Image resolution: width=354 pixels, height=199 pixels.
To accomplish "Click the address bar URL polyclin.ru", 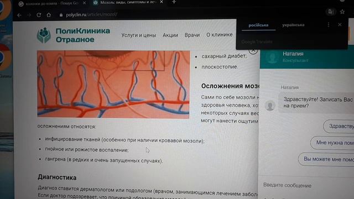I will [91, 15].
